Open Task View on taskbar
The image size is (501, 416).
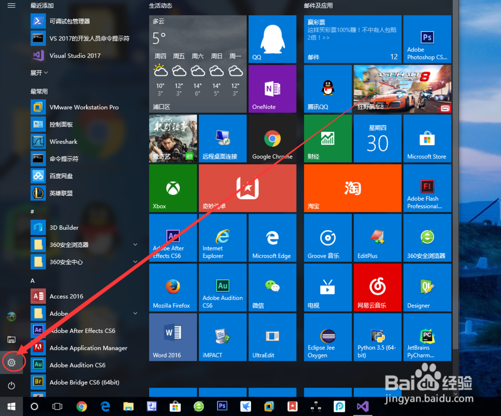pyautogui.click(x=57, y=406)
